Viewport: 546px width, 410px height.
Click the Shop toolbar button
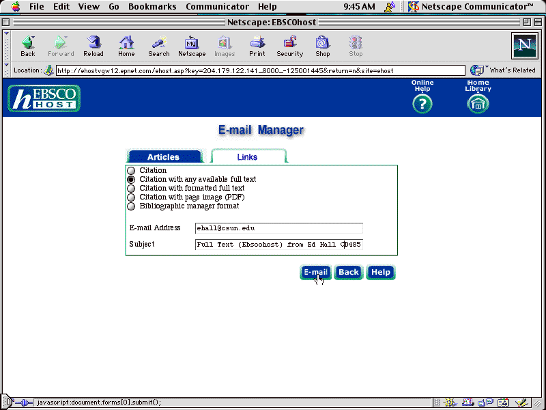click(323, 46)
